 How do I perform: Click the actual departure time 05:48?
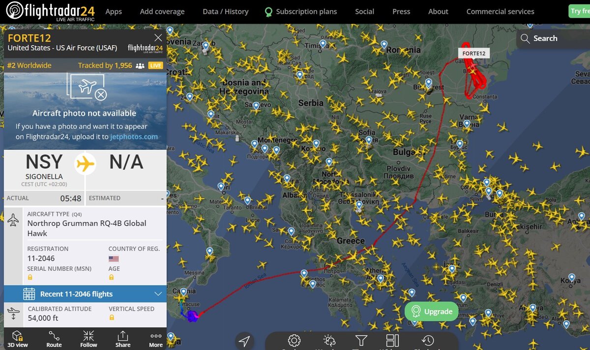[x=71, y=198]
